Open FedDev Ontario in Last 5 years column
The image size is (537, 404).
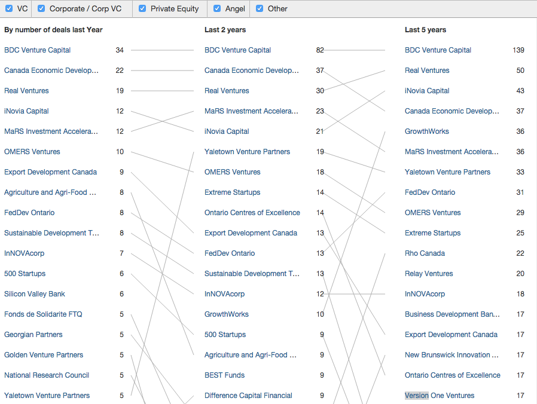(429, 192)
